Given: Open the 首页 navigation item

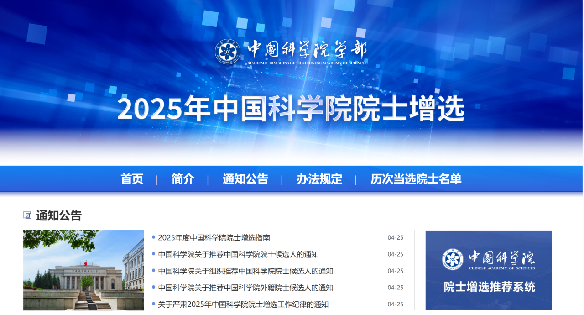Looking at the screenshot, I should [x=132, y=179].
